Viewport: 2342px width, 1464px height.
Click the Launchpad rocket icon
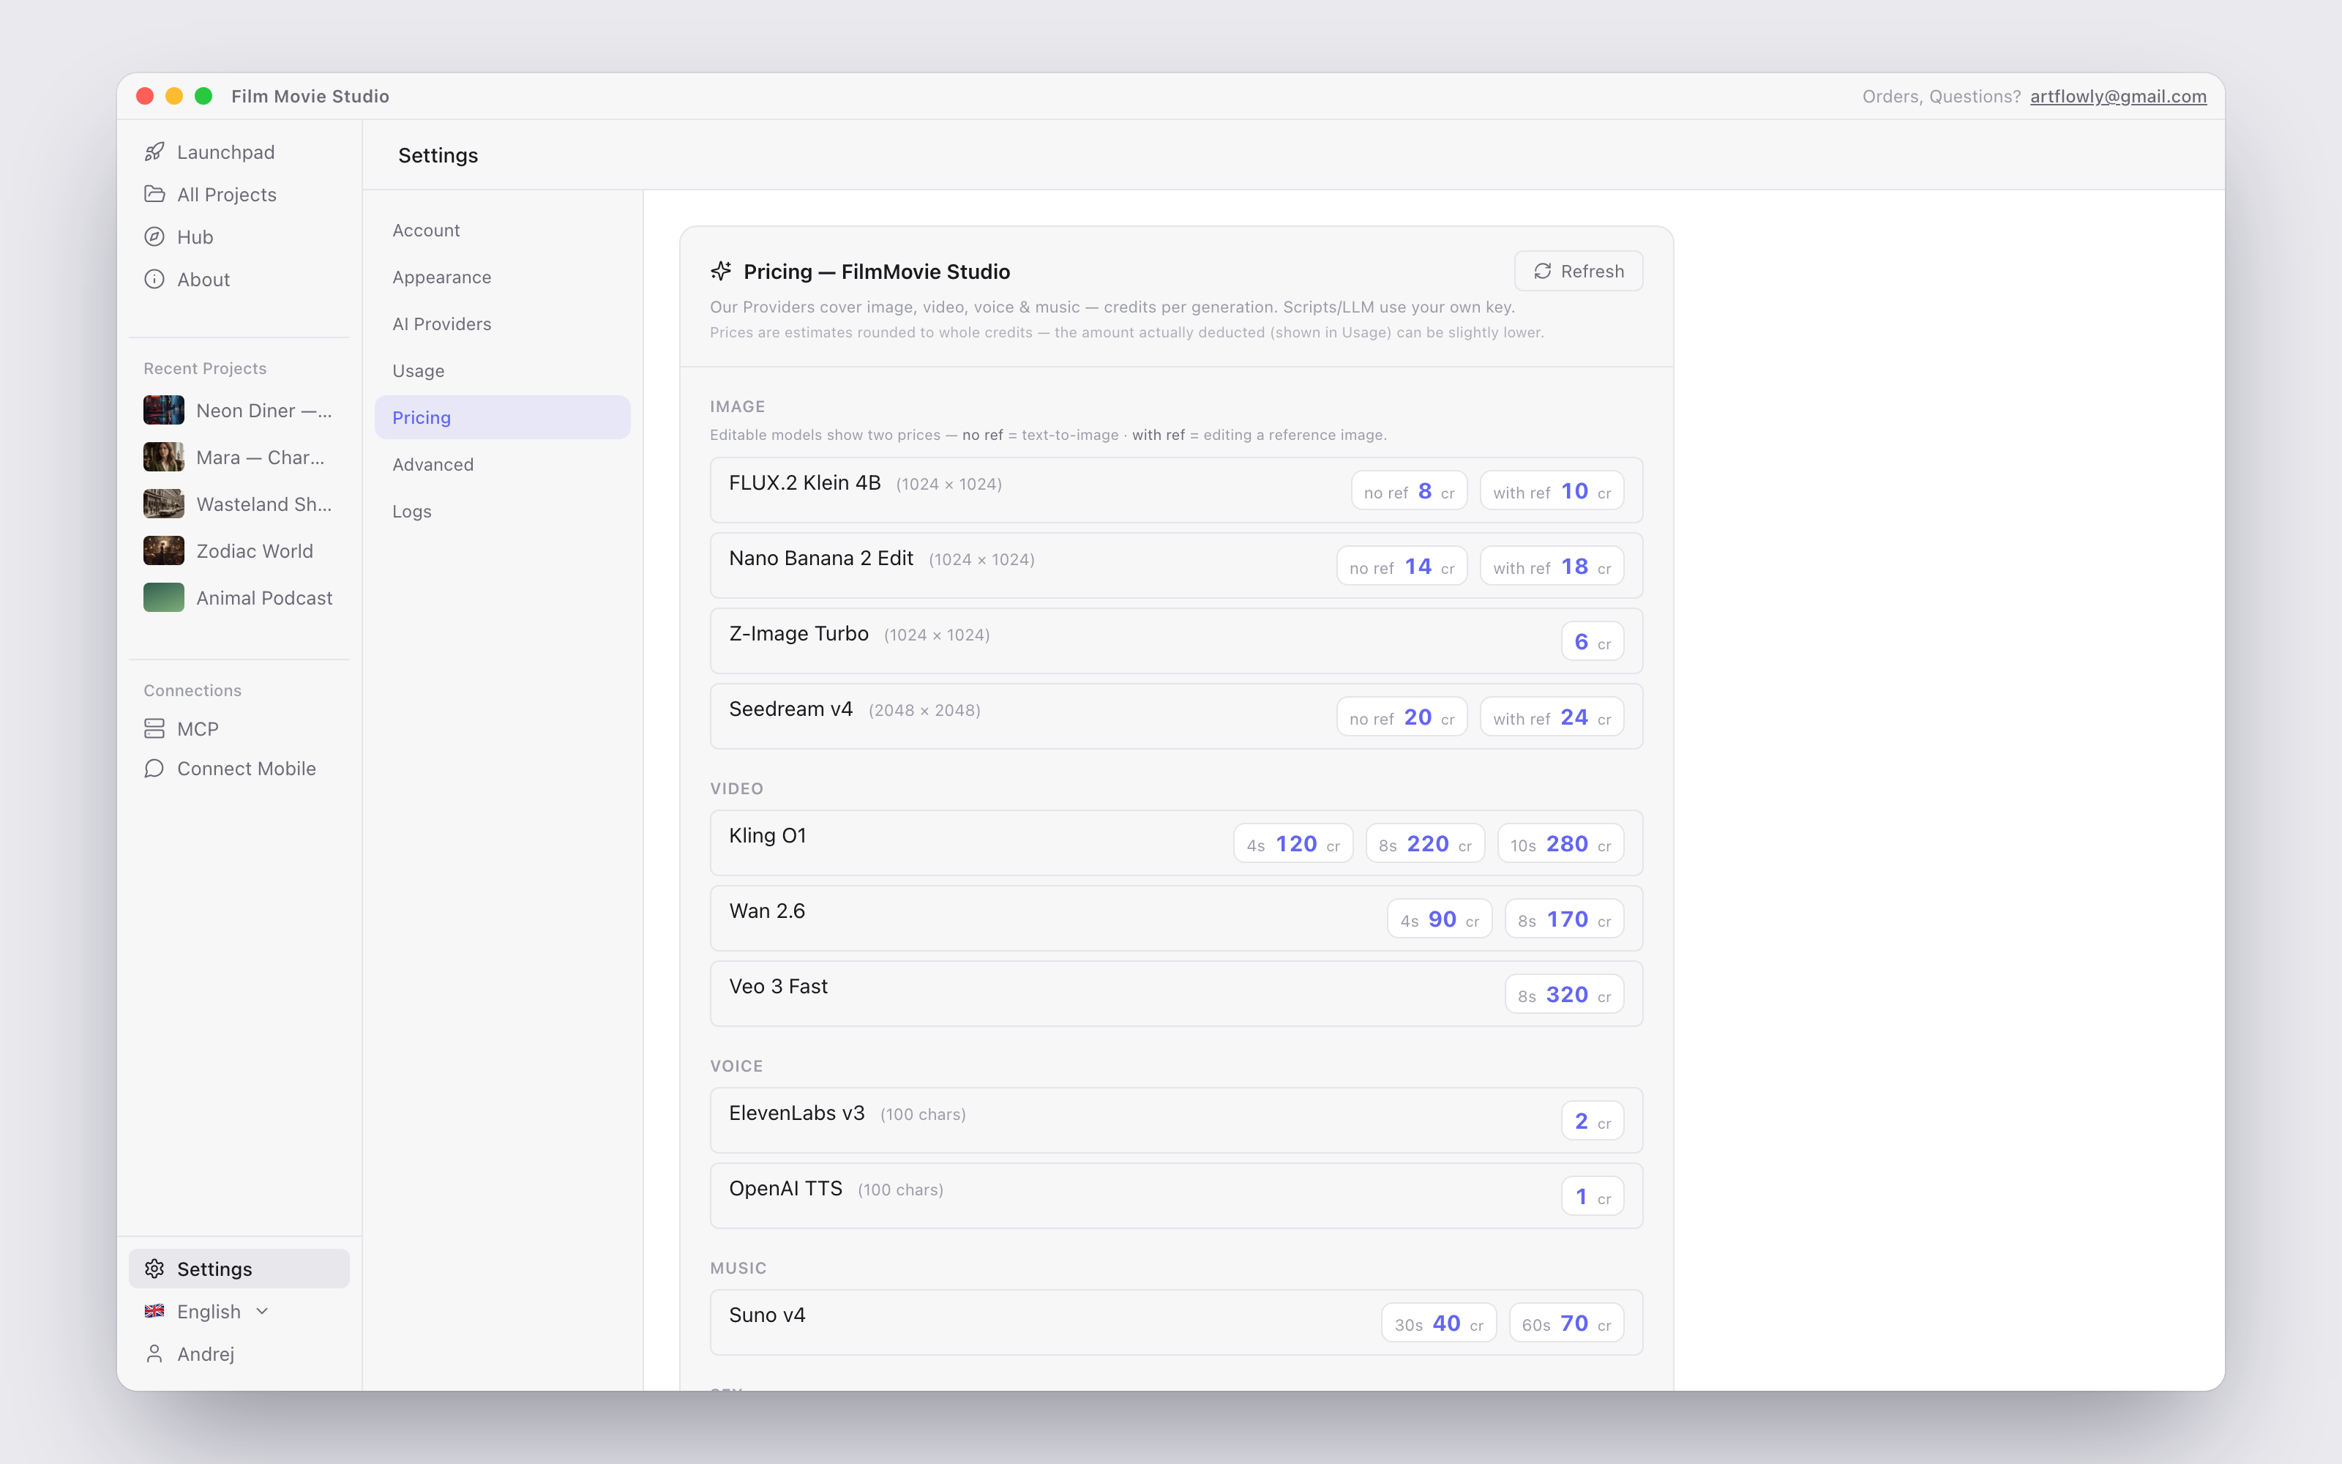154,152
